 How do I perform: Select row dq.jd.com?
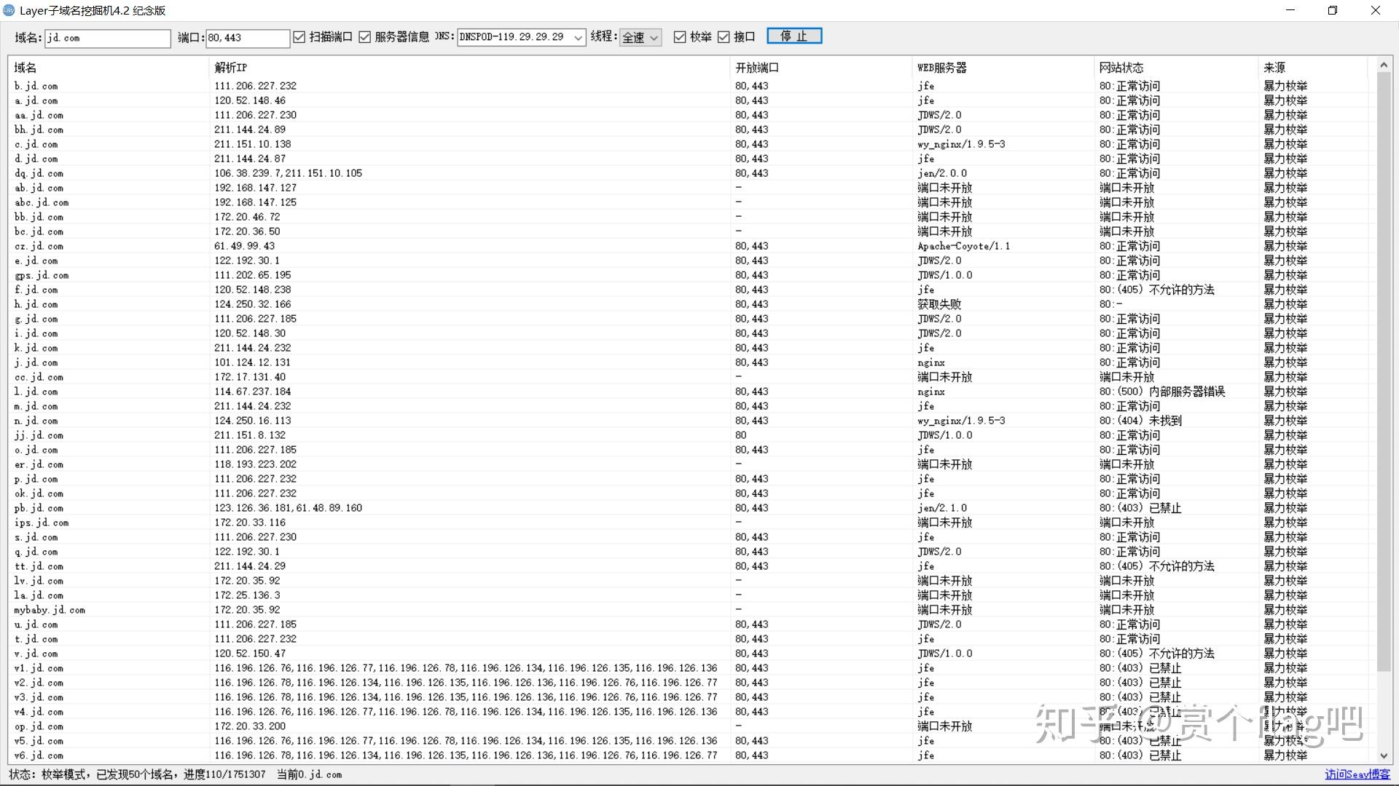tap(689, 173)
